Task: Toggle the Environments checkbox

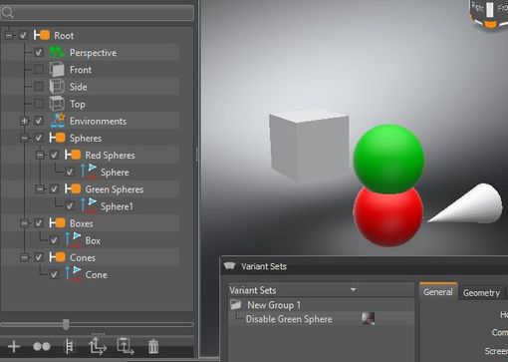Action: pyautogui.click(x=39, y=121)
